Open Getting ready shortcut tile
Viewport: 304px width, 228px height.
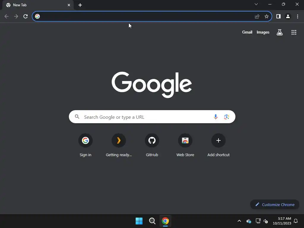tap(119, 145)
